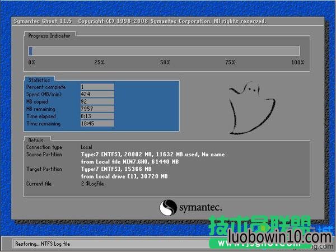Click the MB remaining value 7957

(x=97, y=109)
